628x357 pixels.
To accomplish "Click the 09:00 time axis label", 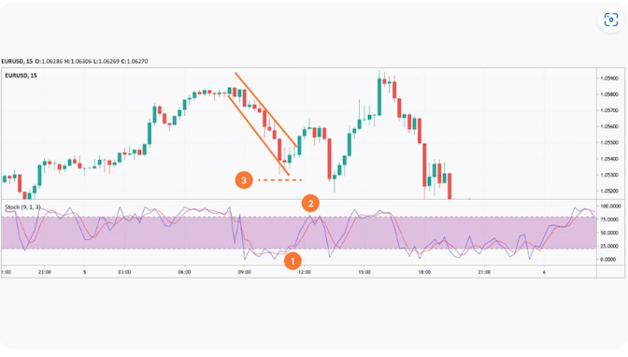I will (x=244, y=272).
